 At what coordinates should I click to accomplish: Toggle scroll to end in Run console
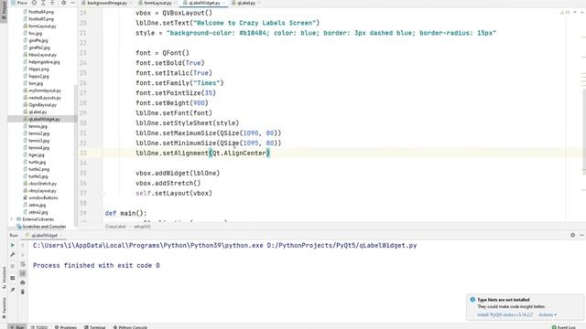point(22,273)
